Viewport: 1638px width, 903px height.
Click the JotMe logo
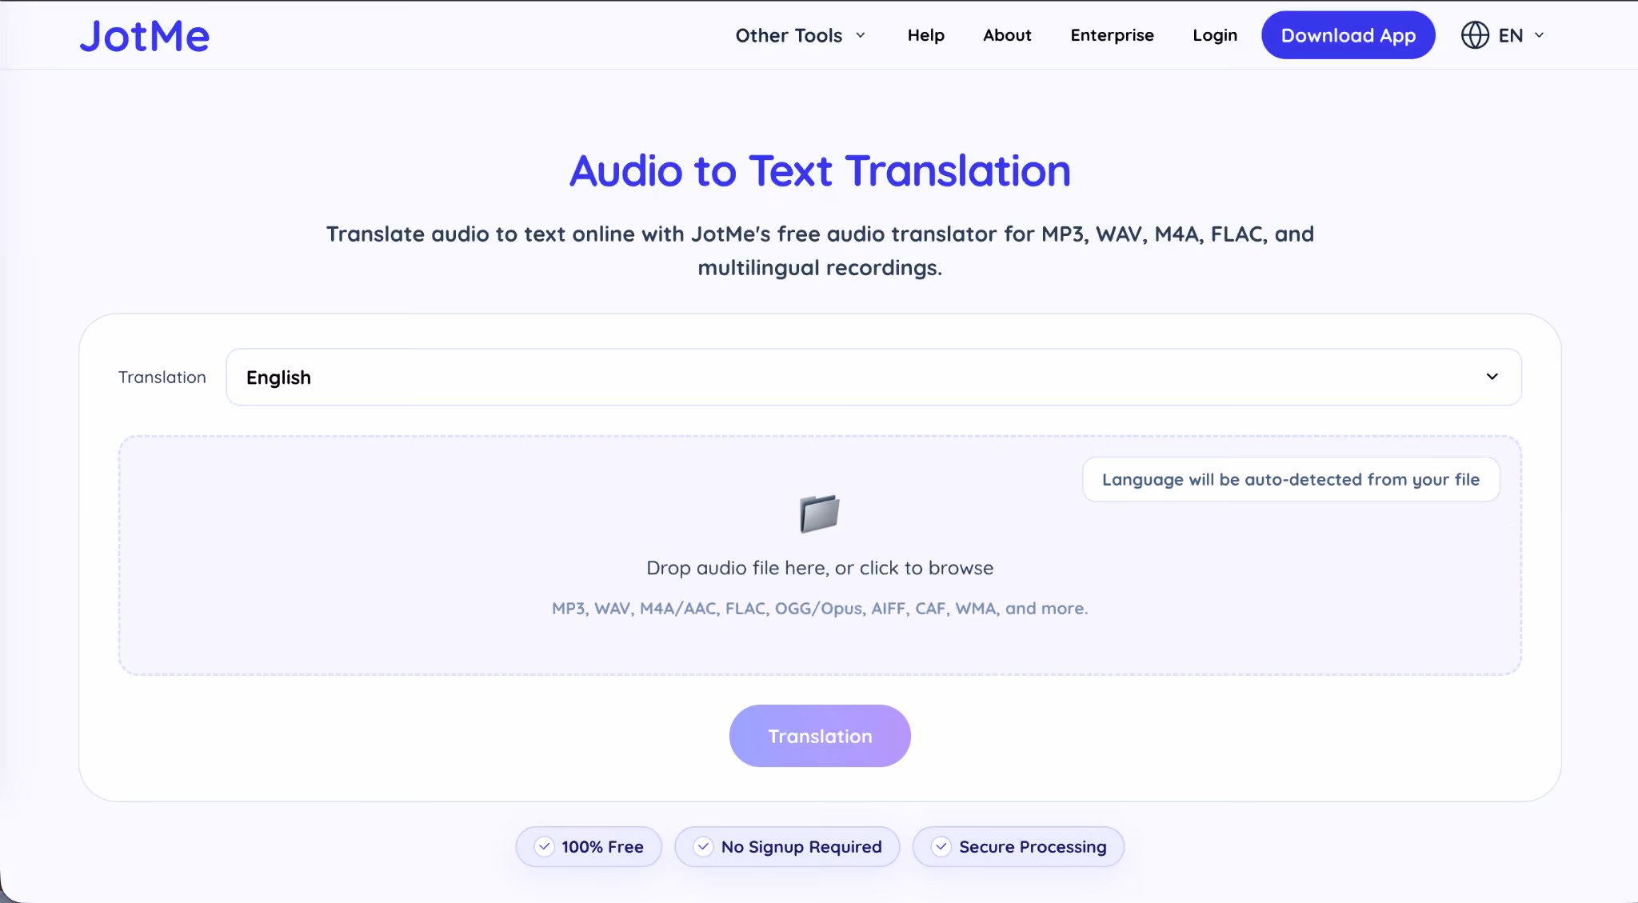(145, 36)
